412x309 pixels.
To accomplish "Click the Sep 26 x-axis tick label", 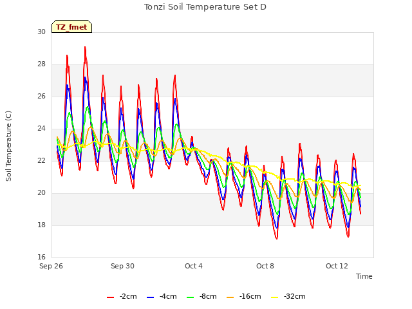I will [x=51, y=266].
